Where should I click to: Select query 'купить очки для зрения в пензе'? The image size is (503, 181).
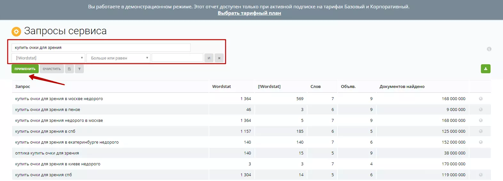(x=48, y=110)
